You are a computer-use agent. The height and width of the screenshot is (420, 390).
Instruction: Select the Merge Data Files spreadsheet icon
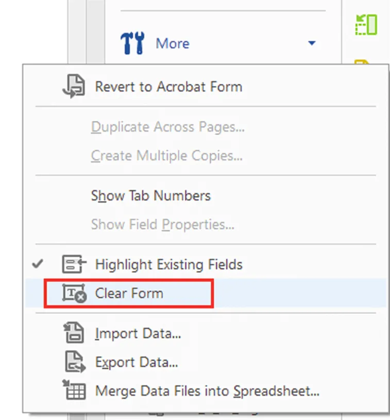(x=75, y=391)
